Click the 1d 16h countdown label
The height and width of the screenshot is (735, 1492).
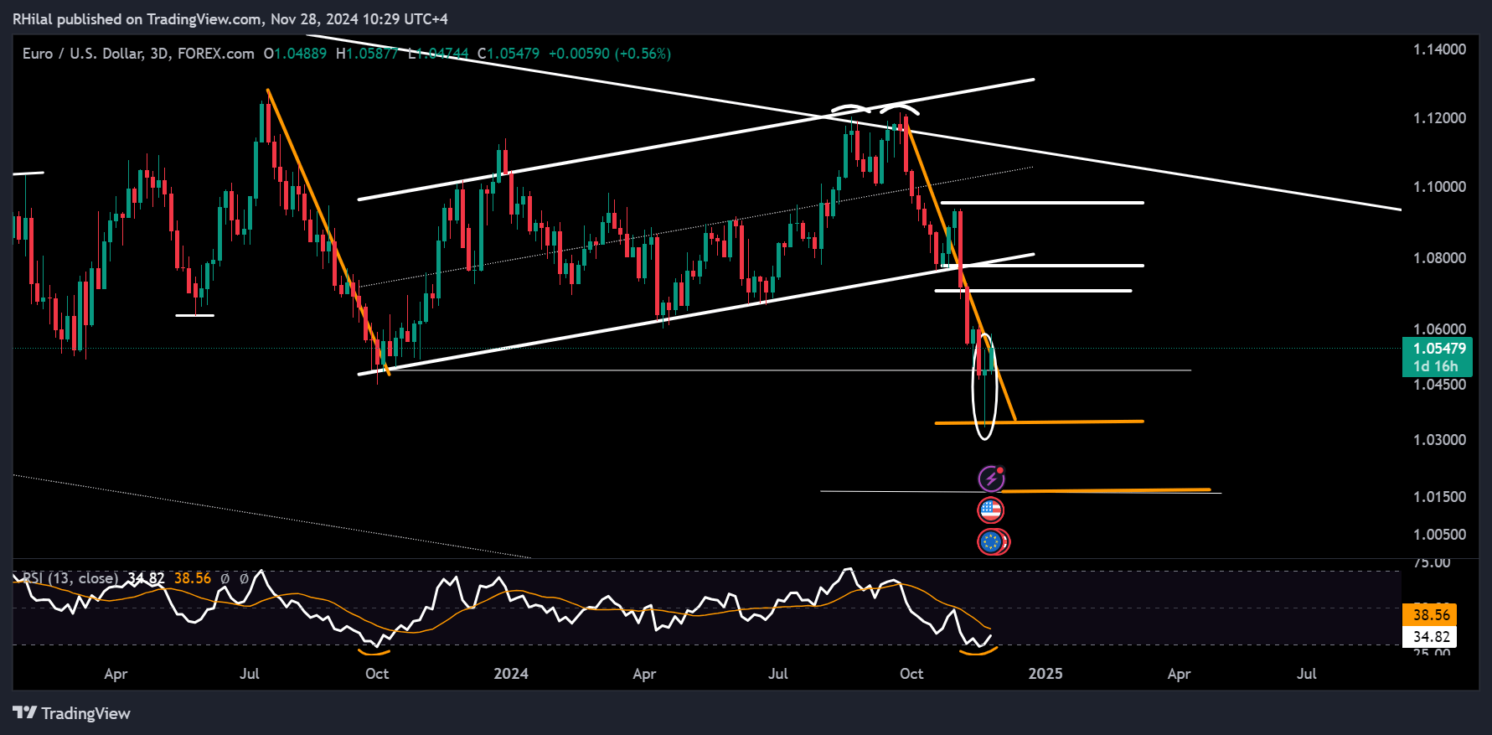(1436, 366)
